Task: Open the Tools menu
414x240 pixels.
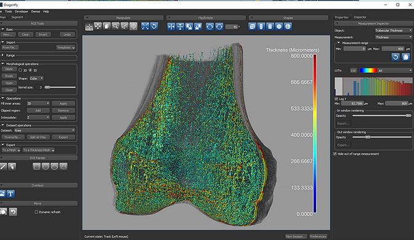Action: 9,12
